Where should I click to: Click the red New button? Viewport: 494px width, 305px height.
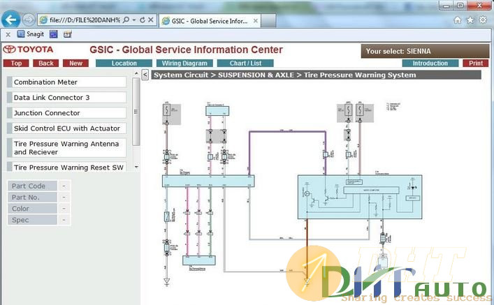[75, 64]
